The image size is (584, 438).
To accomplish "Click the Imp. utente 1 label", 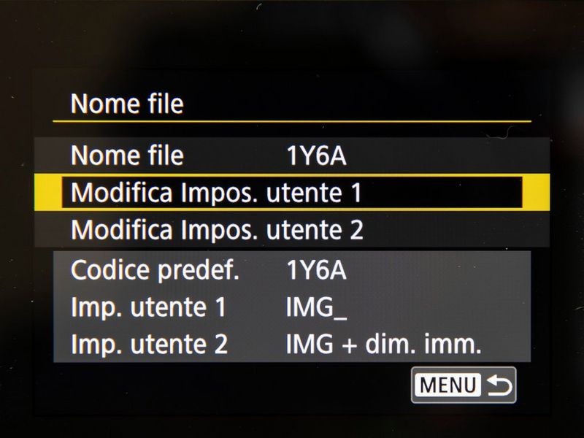I will tap(148, 307).
